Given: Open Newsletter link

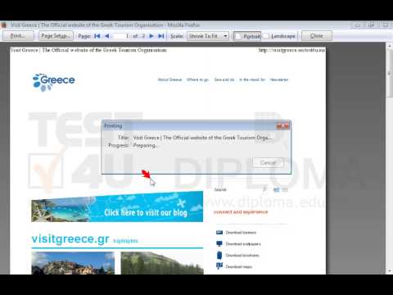Looking at the screenshot, I should [279, 79].
